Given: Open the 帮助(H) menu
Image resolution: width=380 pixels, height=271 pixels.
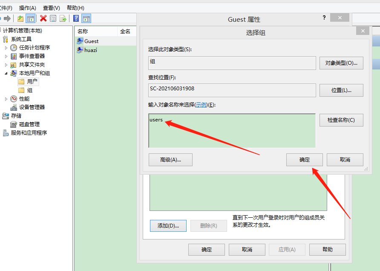Looking at the screenshot, I should [x=75, y=7].
